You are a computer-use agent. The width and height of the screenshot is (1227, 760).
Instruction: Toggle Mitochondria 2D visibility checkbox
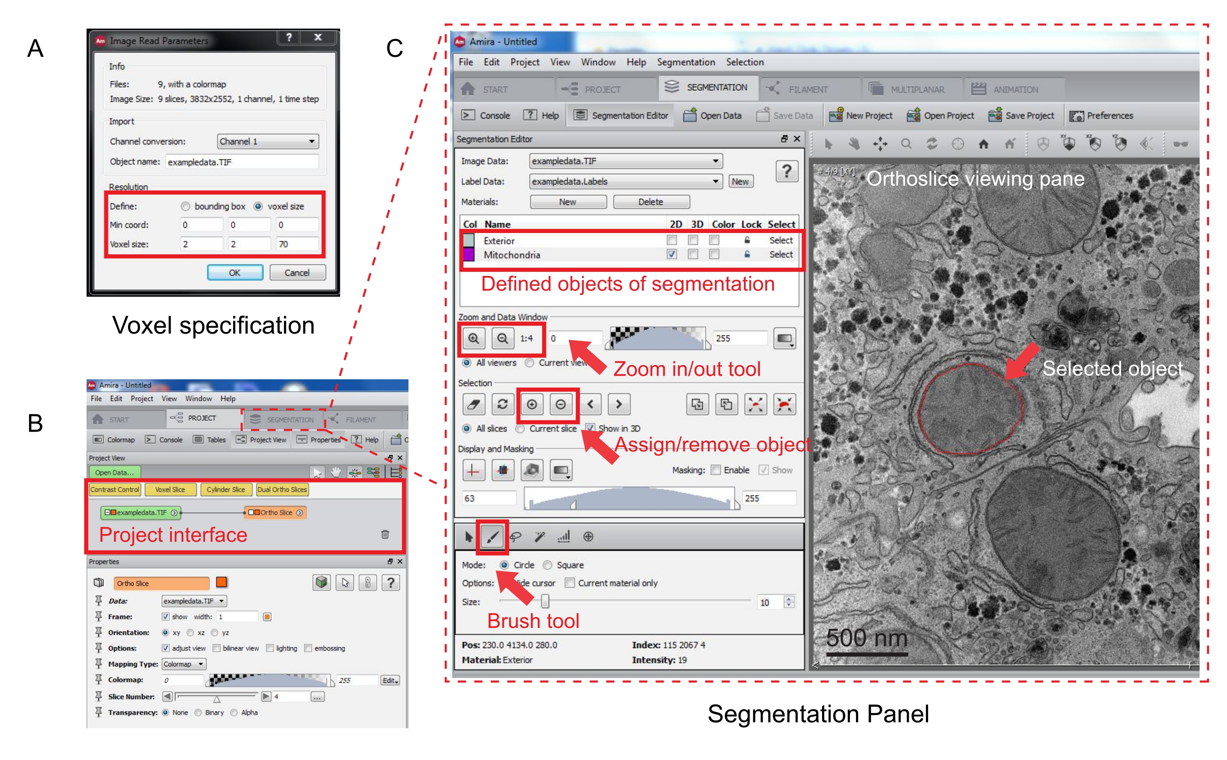[671, 254]
